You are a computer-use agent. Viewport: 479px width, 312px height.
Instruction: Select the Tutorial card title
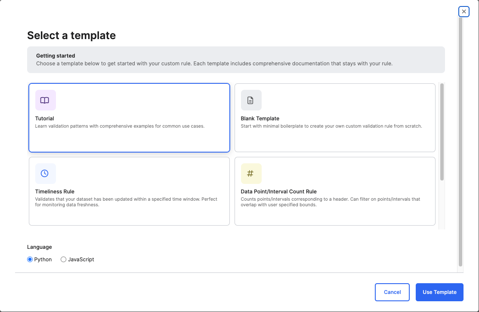(x=45, y=119)
